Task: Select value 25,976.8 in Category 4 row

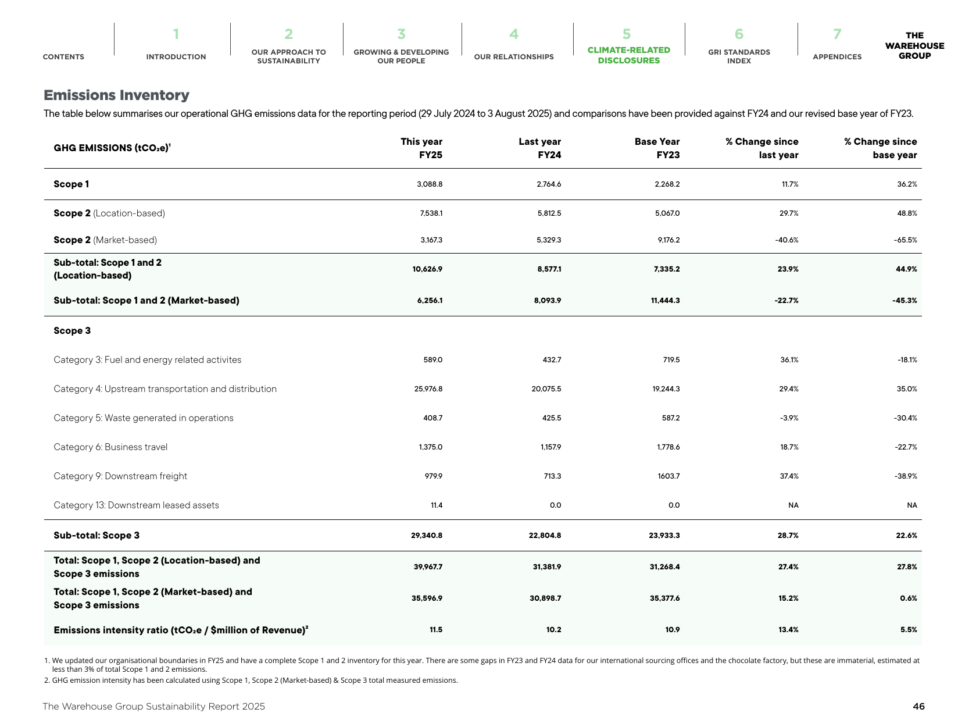Action: [x=428, y=389]
